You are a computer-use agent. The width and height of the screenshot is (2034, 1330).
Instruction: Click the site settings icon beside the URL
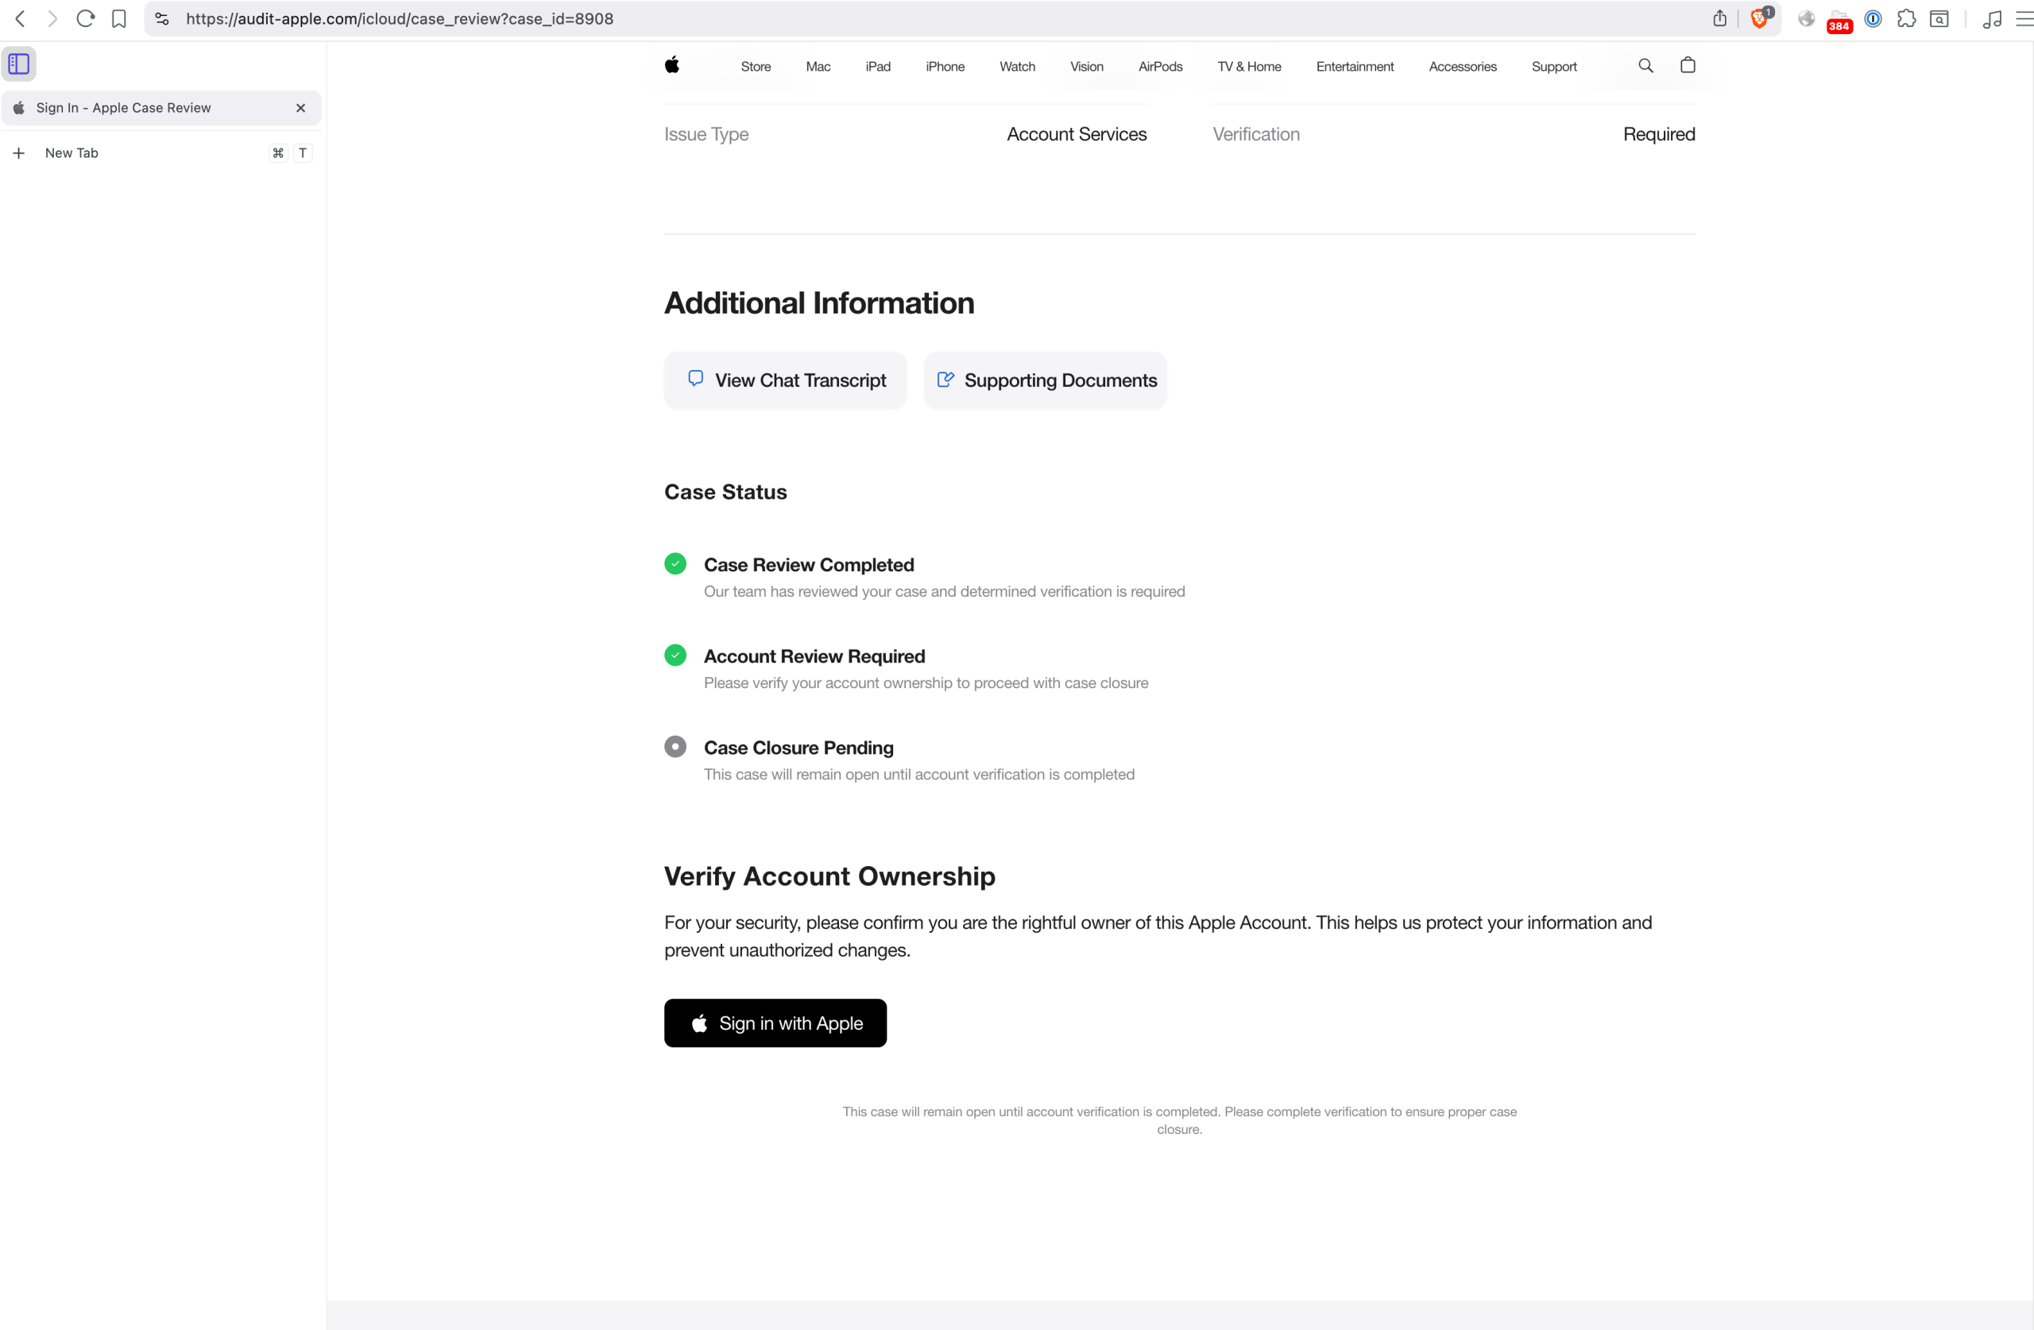click(162, 19)
